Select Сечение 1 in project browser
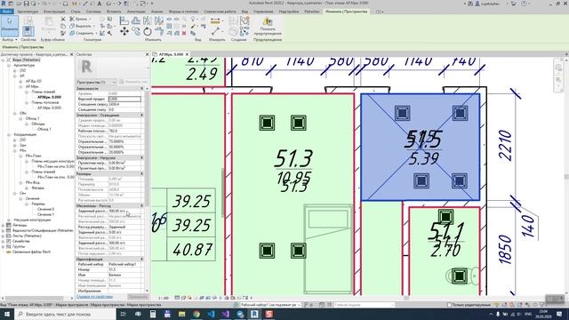 tap(45, 215)
